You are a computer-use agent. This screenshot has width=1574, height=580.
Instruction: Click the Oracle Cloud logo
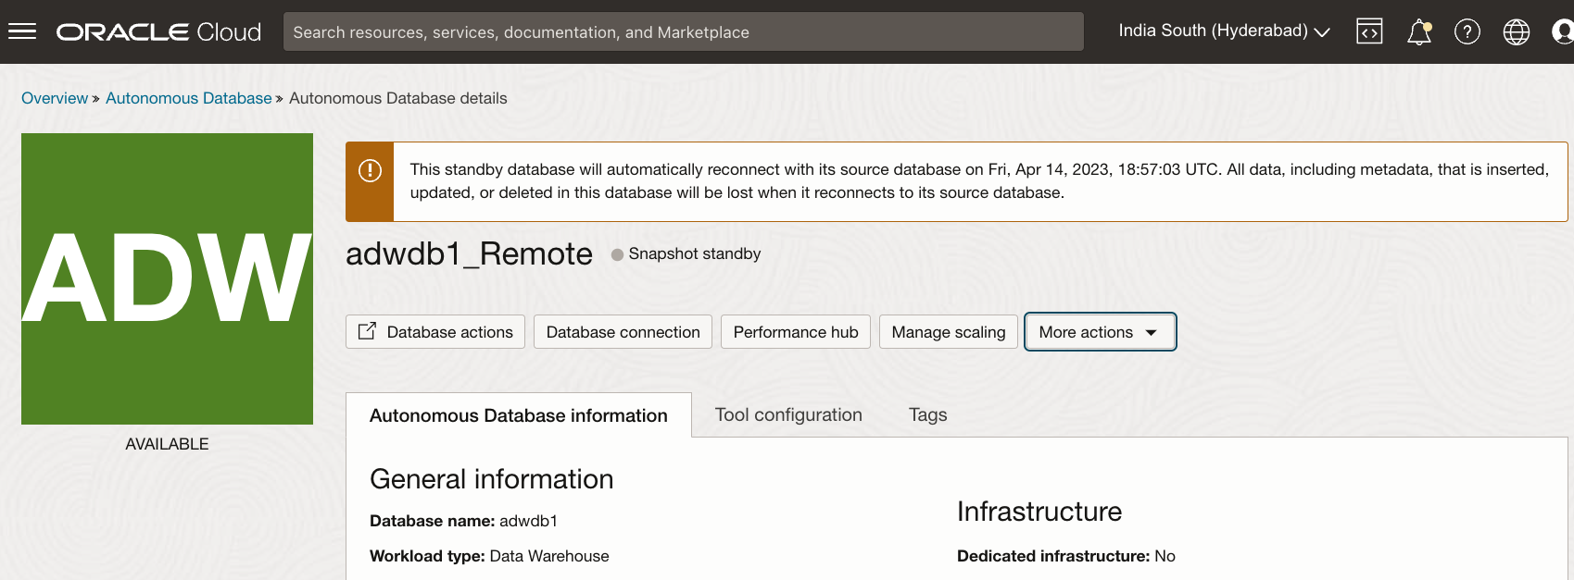(158, 31)
